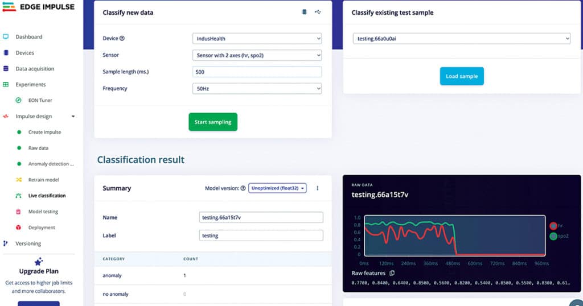Viewport: 583px width, 306px height.
Task: Collapse the Impulse design section arrow
Action: tap(73, 117)
